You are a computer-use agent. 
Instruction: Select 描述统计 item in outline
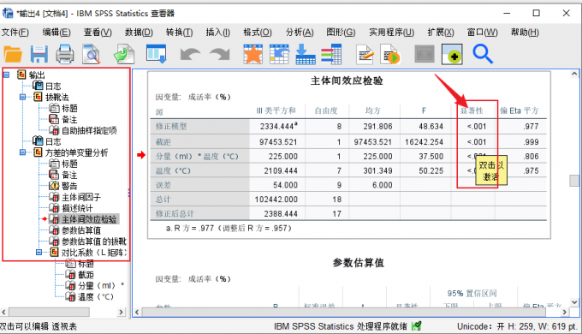(77, 208)
